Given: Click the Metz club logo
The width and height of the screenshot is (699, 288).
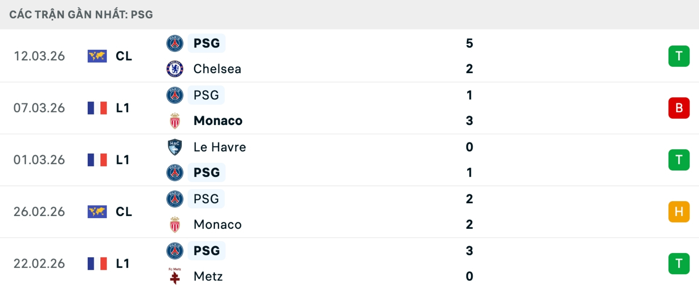Looking at the screenshot, I should click(175, 276).
